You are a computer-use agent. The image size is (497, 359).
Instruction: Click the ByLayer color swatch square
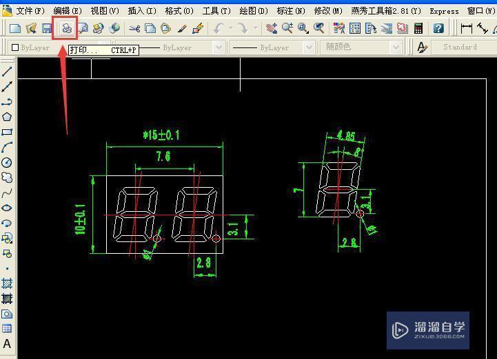tap(15, 47)
